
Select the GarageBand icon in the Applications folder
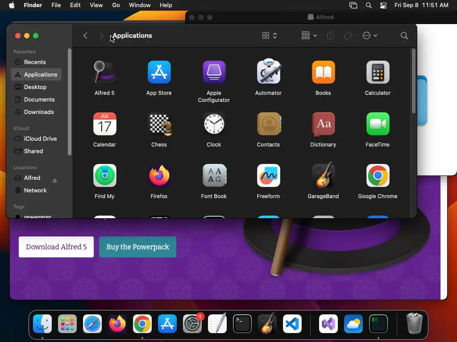click(x=323, y=175)
